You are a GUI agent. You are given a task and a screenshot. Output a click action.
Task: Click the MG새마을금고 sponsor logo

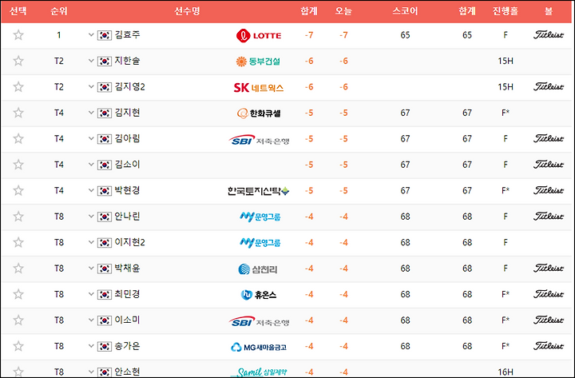pyautogui.click(x=259, y=347)
